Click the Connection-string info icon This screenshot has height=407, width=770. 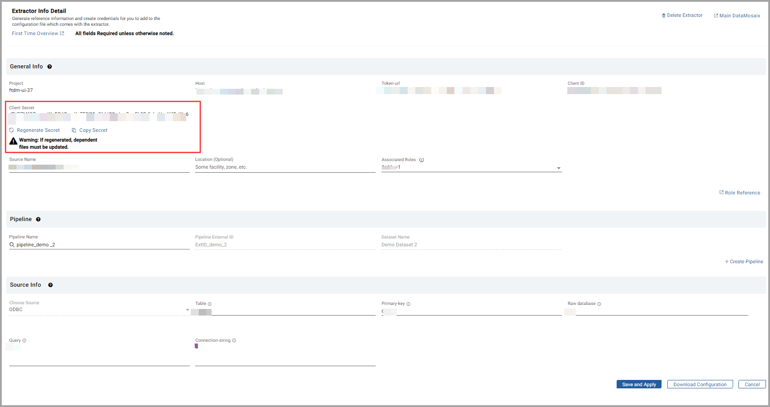tap(234, 340)
